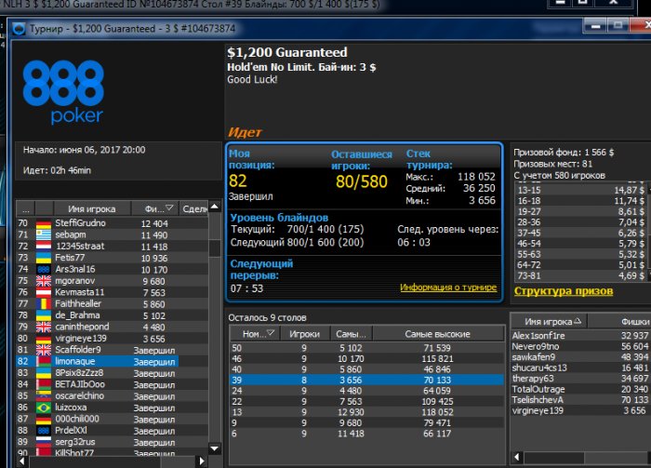651x468 pixels.
Task: Select player mgoranov row
Action: pos(112,281)
